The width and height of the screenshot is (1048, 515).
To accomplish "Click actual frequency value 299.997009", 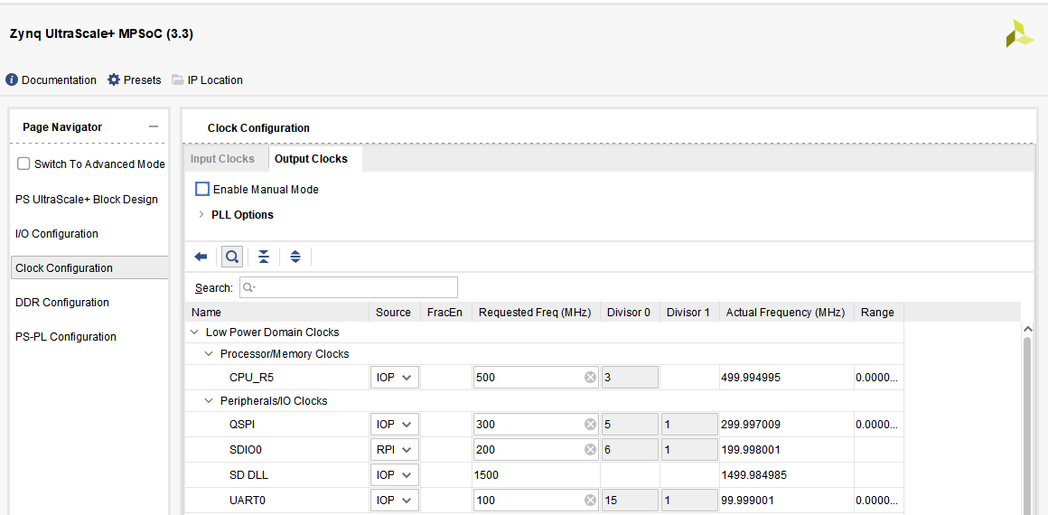I will (x=751, y=424).
